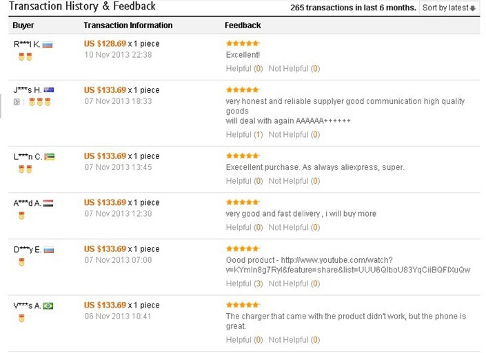Click the small gray icon left of J***s H. medals
The height and width of the screenshot is (353, 486).
coord(17,102)
